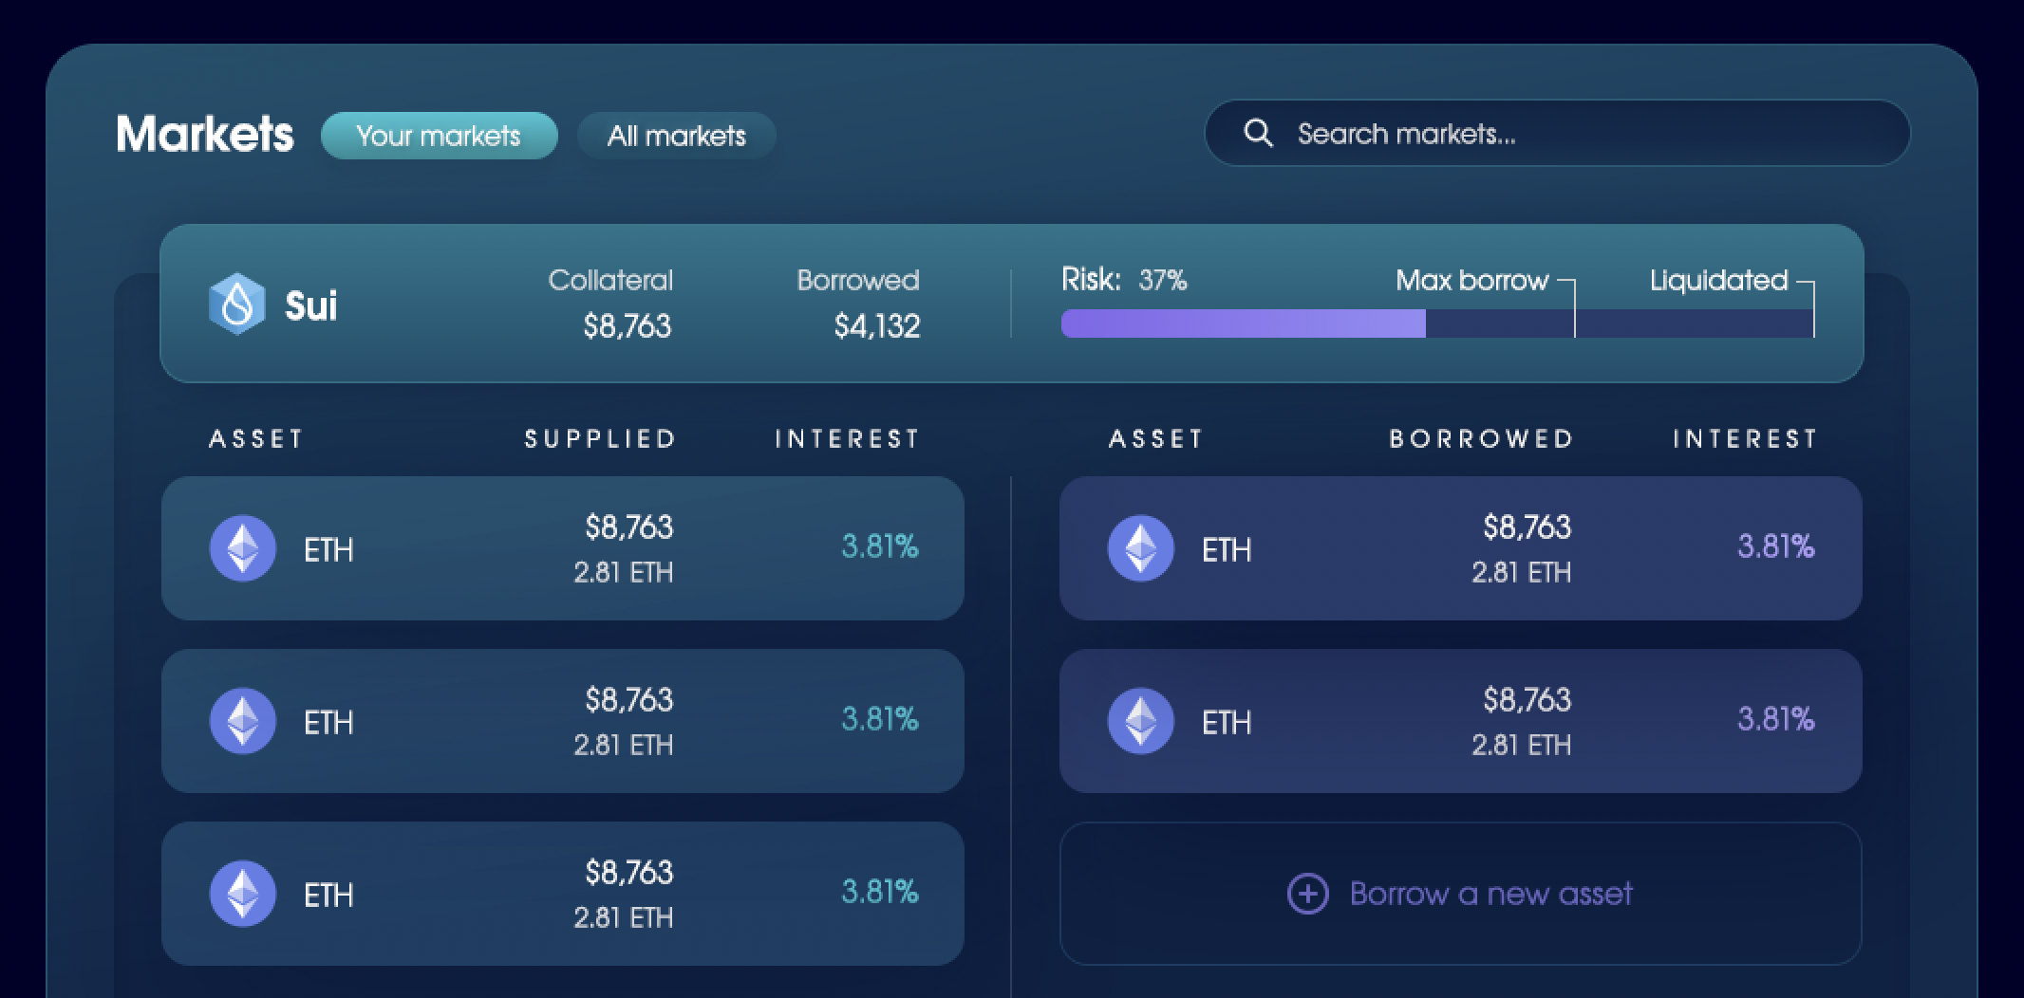
Task: Click 2.81 ETH in first supplied row
Action: tap(624, 573)
